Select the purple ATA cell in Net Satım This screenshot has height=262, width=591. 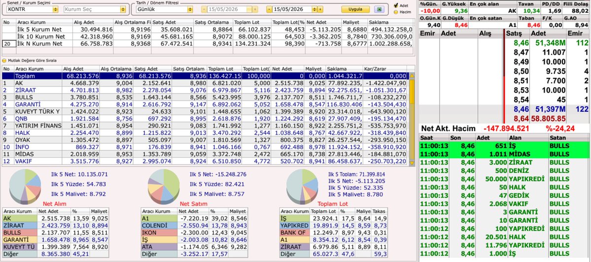pos(159,247)
